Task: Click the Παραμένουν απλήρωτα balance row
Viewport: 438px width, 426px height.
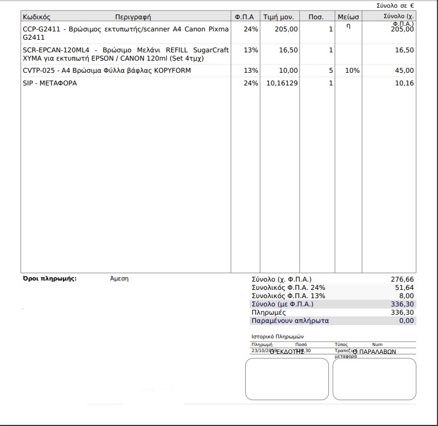Action: pyautogui.click(x=333, y=320)
